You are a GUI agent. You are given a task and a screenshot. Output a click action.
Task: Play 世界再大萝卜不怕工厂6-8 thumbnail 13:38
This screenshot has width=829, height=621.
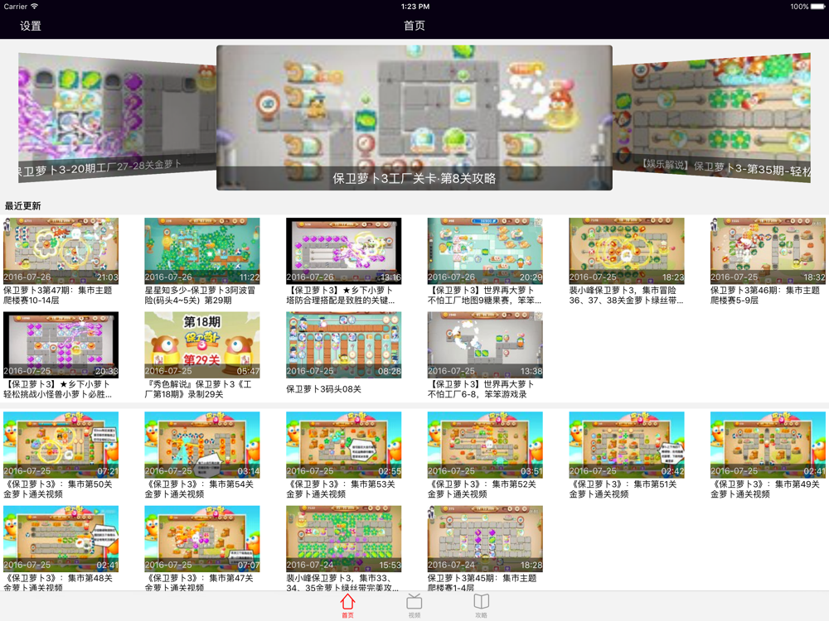[x=485, y=344]
